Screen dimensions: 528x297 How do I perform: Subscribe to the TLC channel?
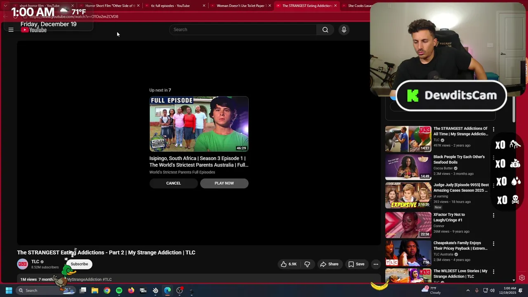pos(79,264)
